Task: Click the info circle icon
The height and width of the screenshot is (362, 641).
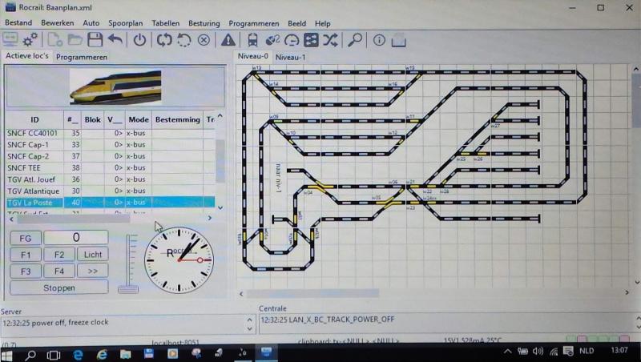Action: pyautogui.click(x=379, y=40)
